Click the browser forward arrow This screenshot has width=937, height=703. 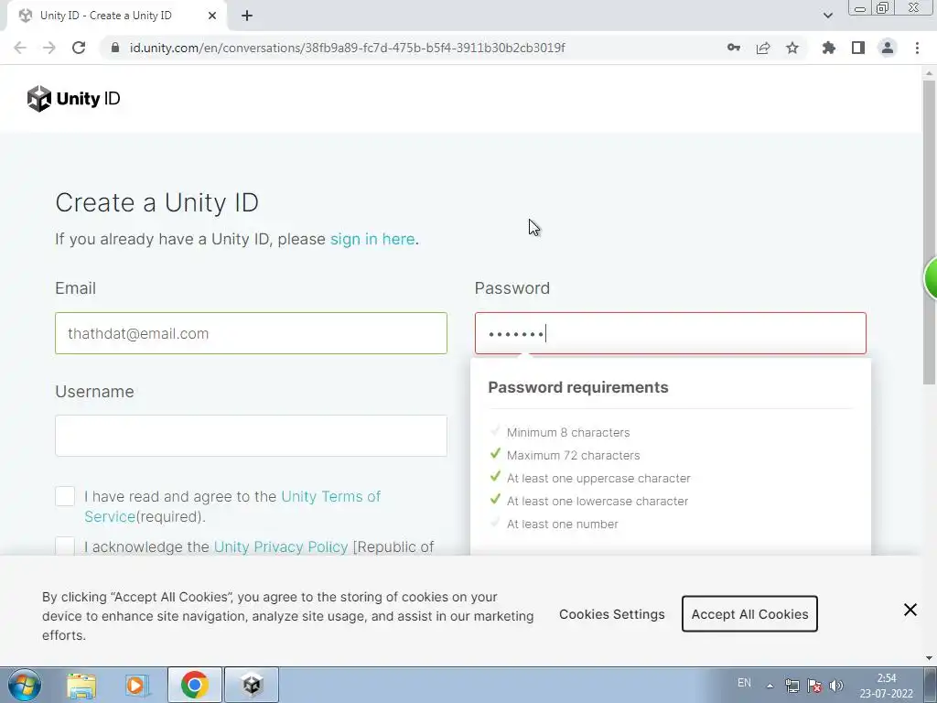click(49, 48)
